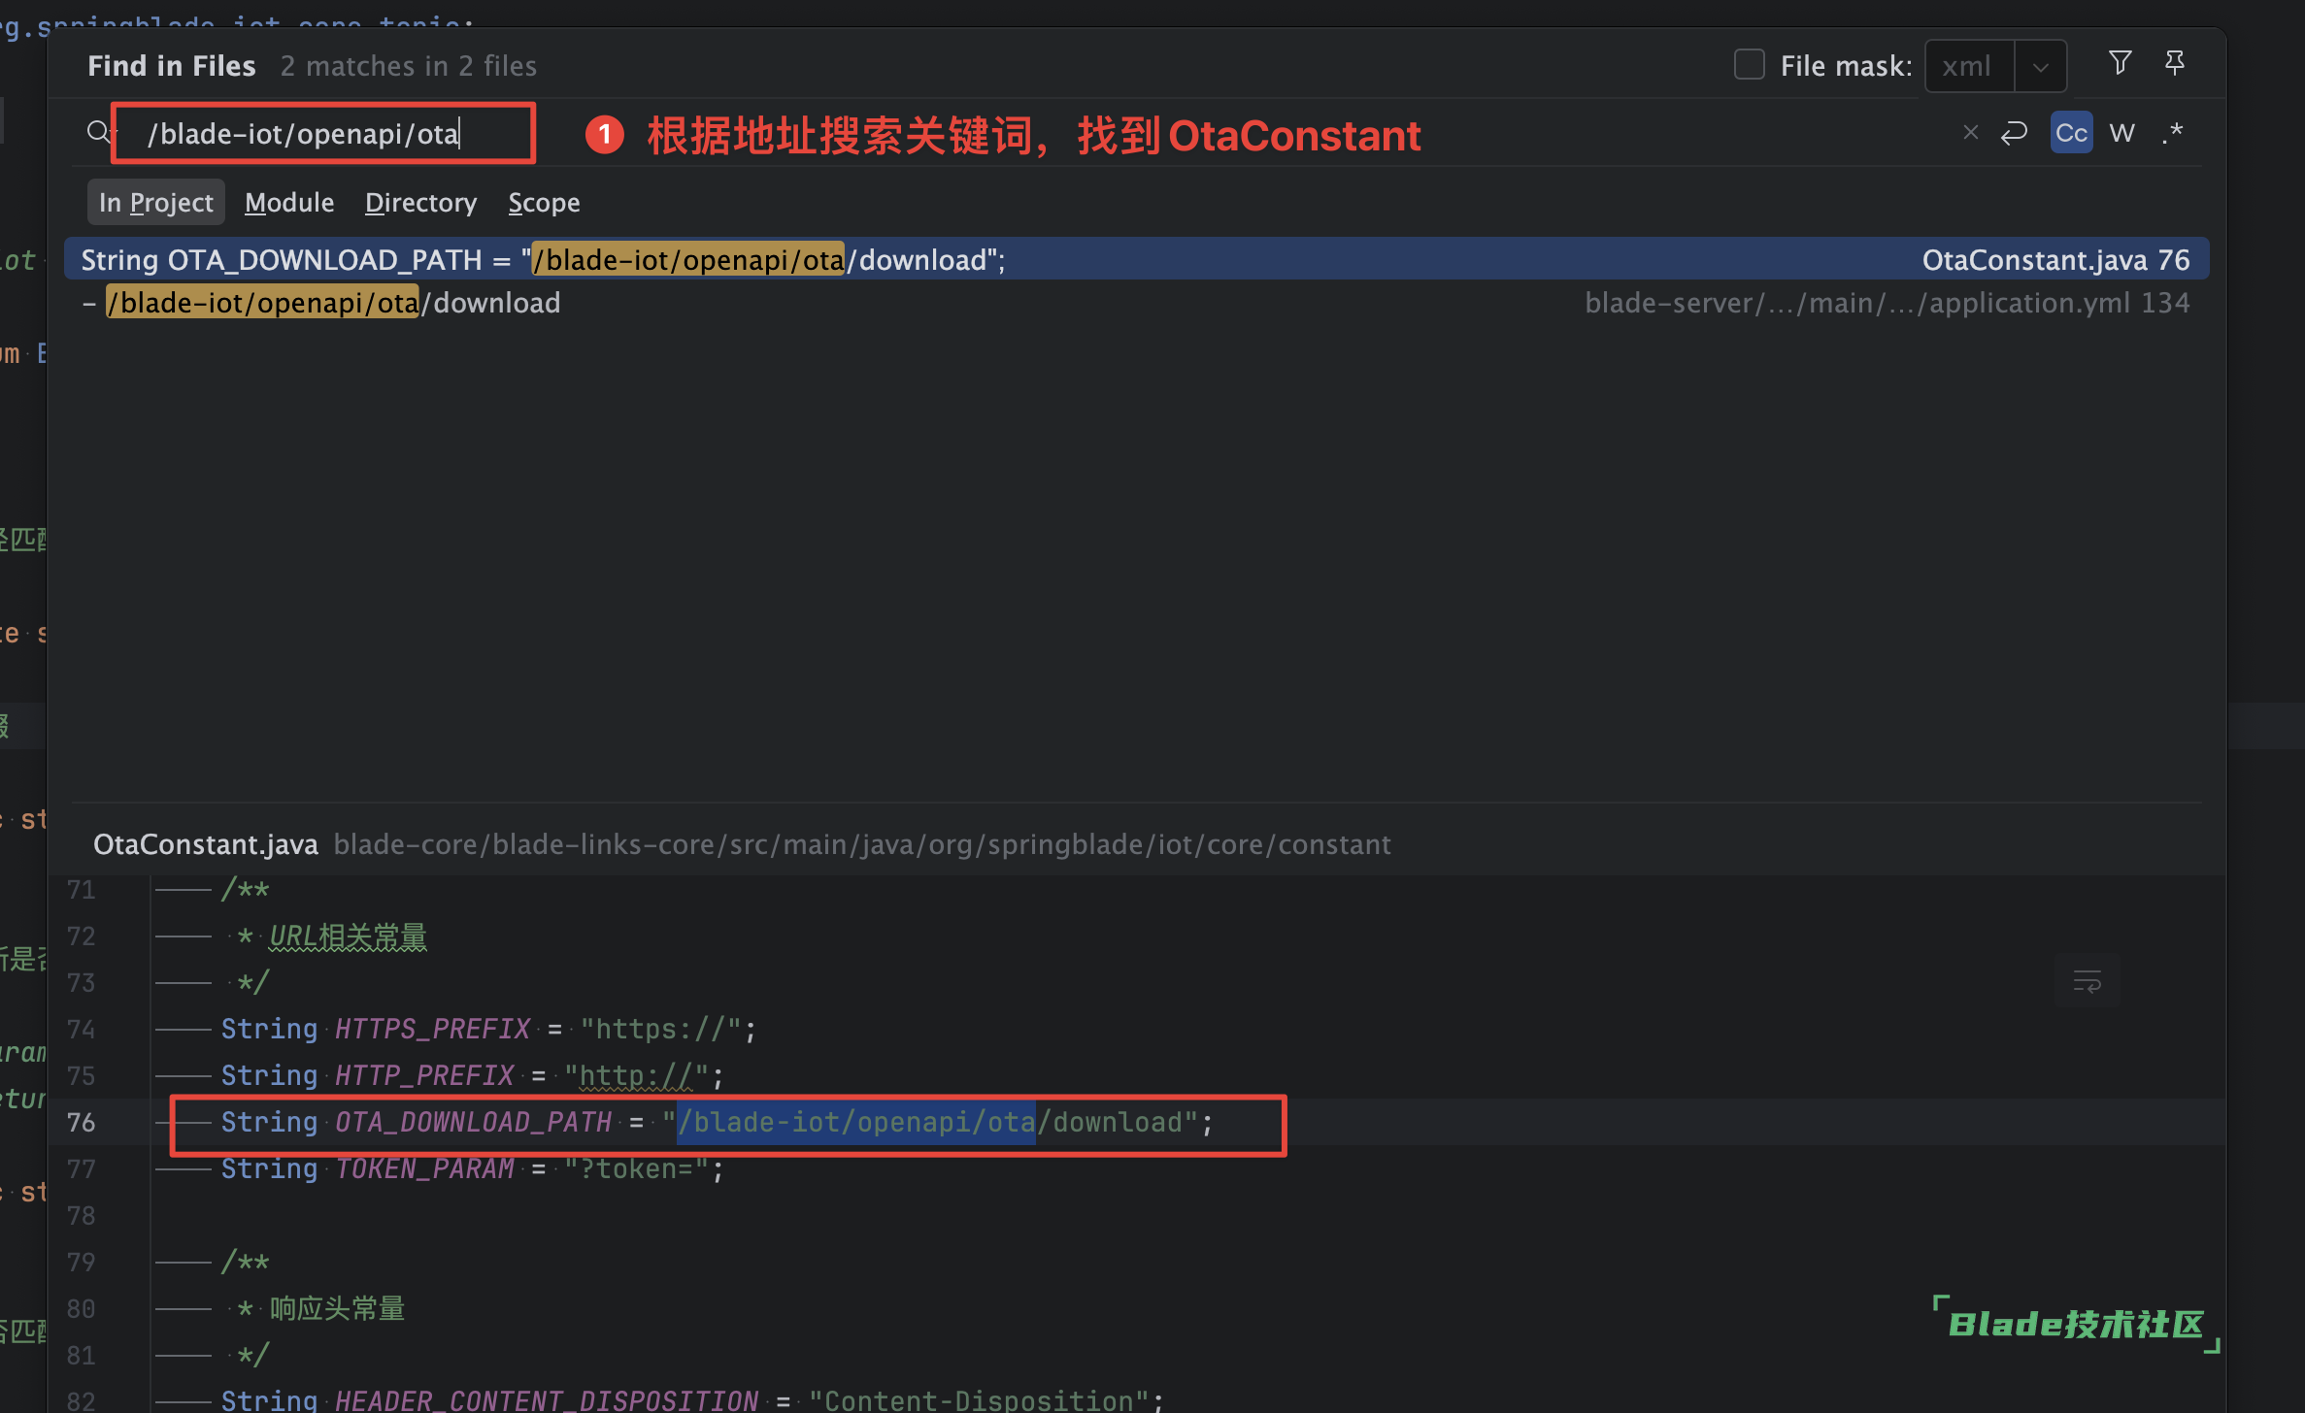Viewport: 2305px width, 1413px height.
Task: Switch to the Directory scope tab
Action: (420, 202)
